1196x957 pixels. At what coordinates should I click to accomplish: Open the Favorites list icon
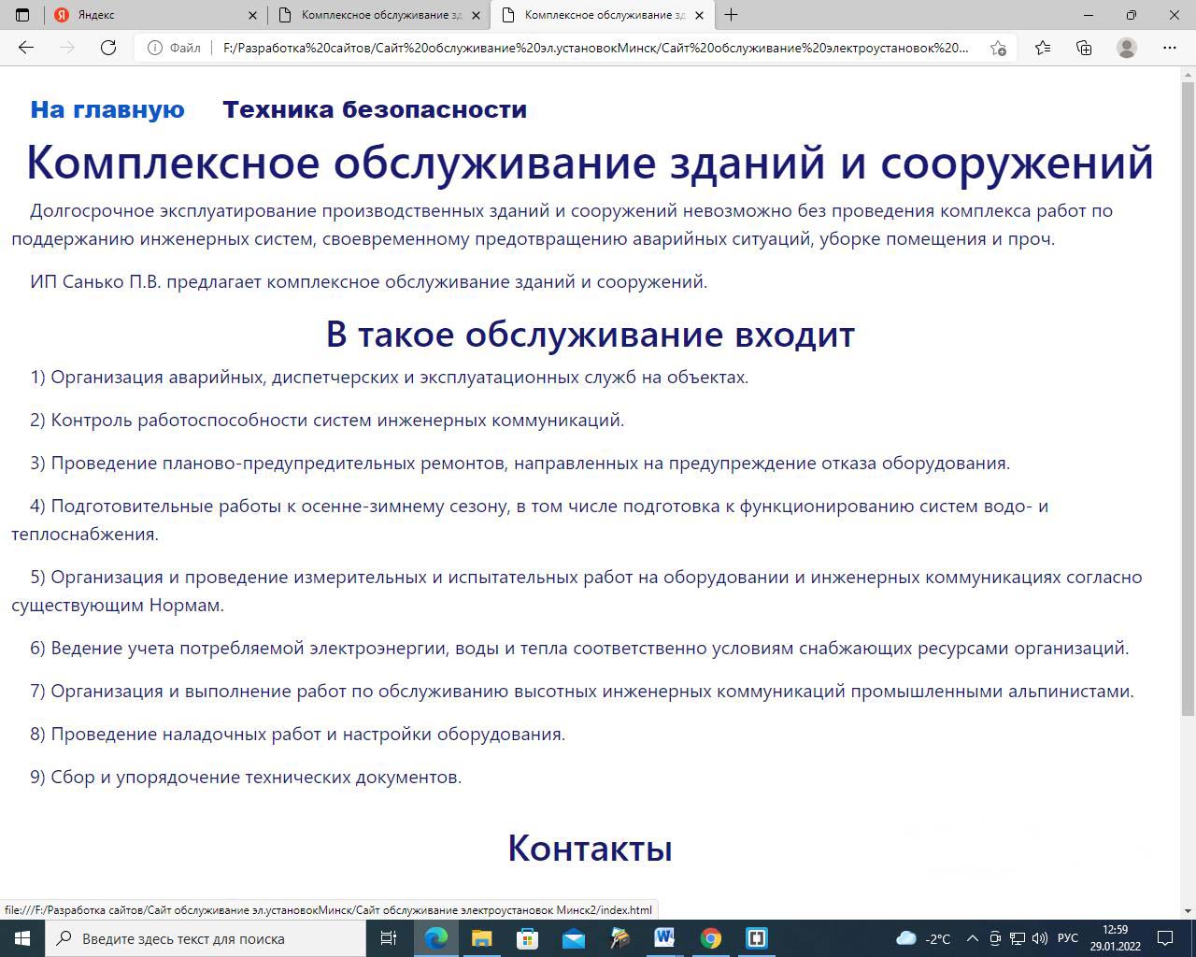(1043, 48)
